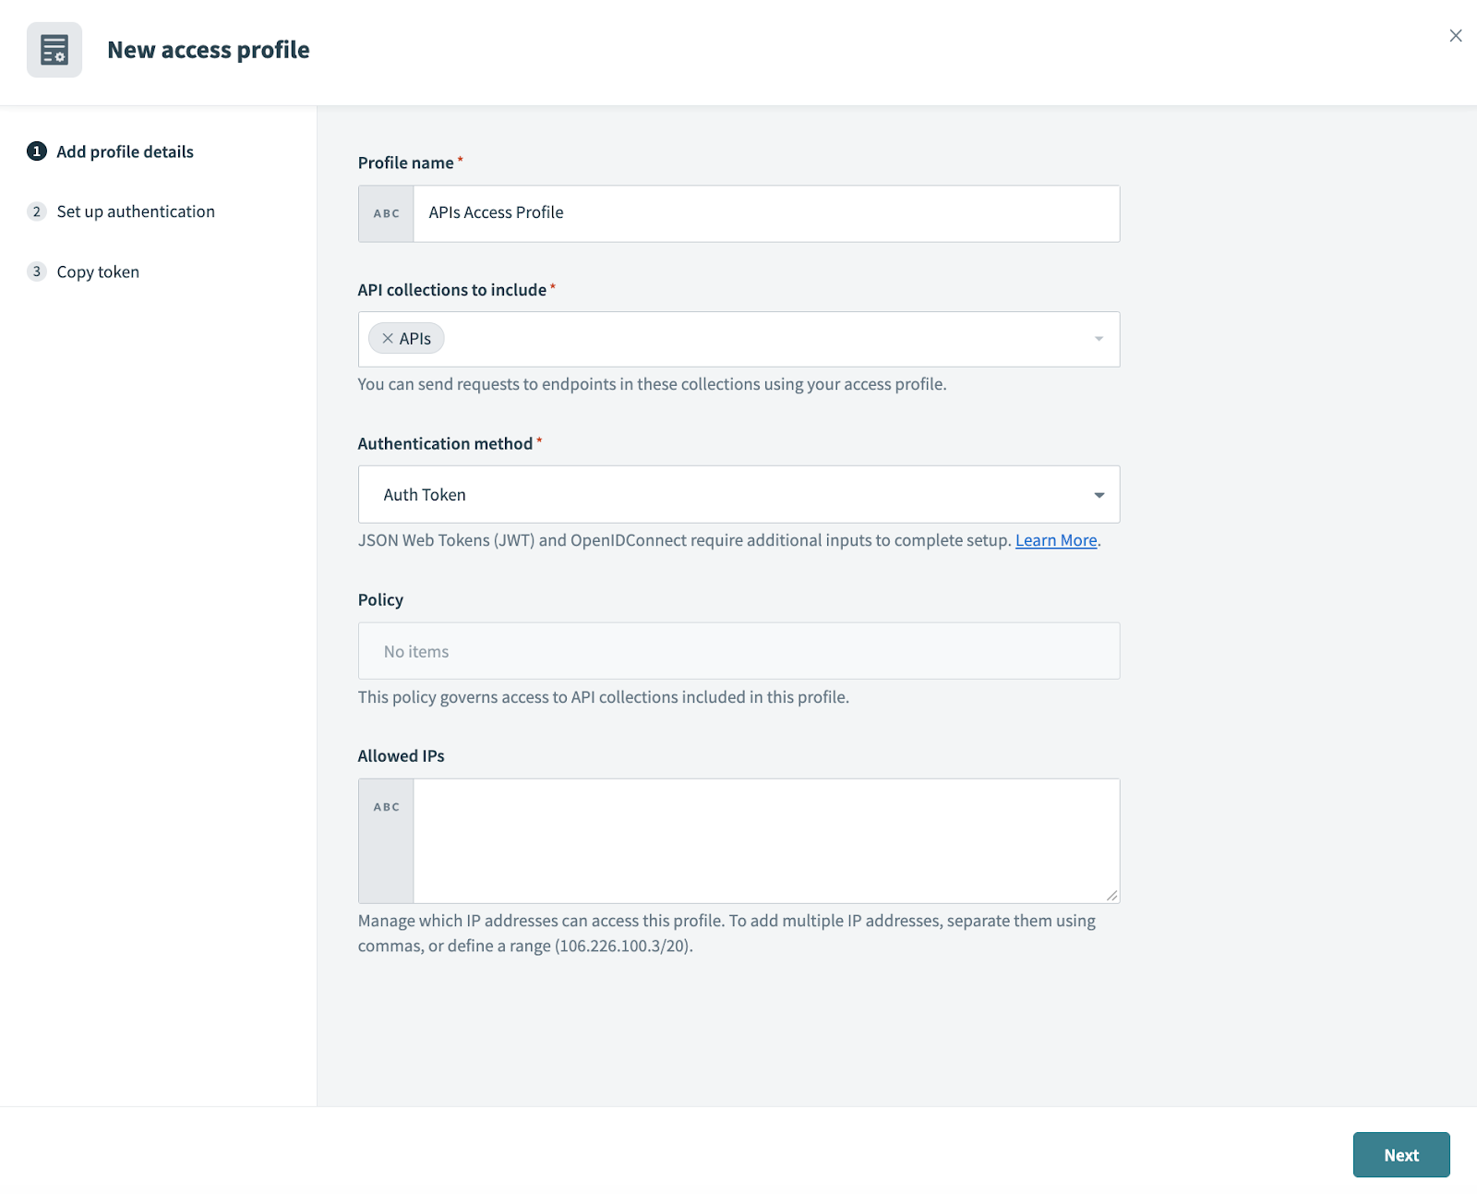Expand the API collections dropdown
Image resolution: width=1477 pixels, height=1194 pixels.
pyautogui.click(x=1098, y=339)
